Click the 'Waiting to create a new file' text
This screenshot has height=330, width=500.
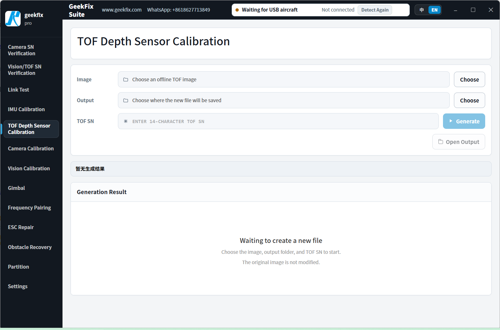[281, 241]
